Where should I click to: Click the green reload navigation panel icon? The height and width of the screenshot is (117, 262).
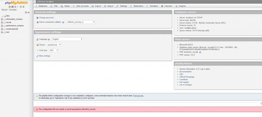click(24, 7)
